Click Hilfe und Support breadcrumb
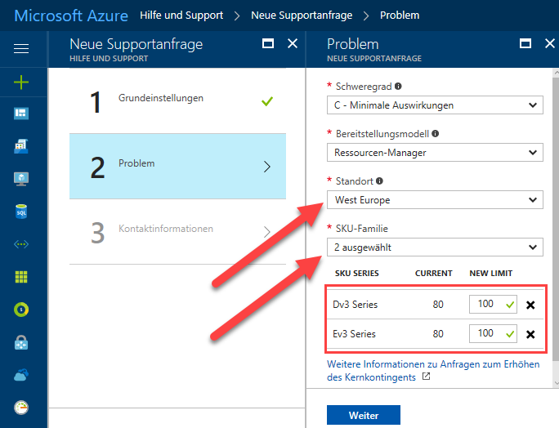Image resolution: width=559 pixels, height=428 pixels. pyautogui.click(x=181, y=16)
